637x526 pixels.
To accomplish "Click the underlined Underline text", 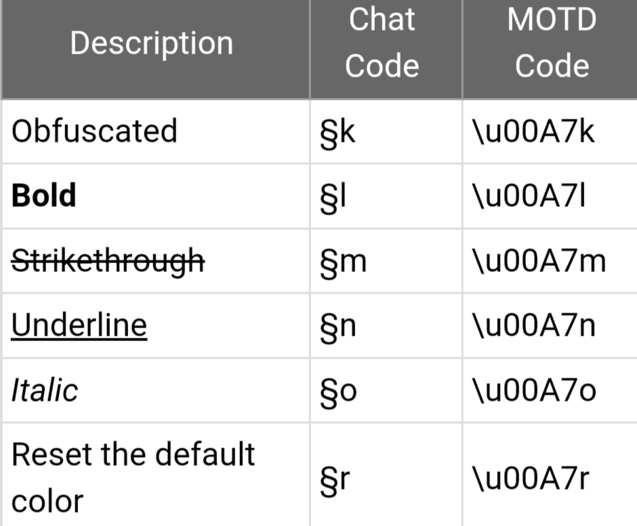I will click(79, 326).
